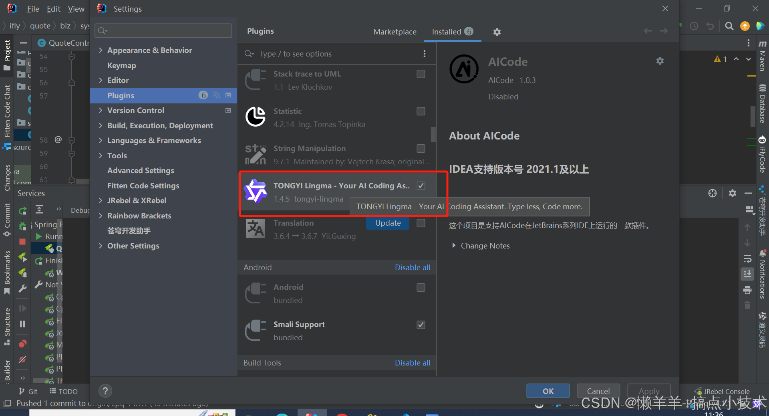Click the Translation plugin icon
Screen dimensions: 769x416
point(256,229)
